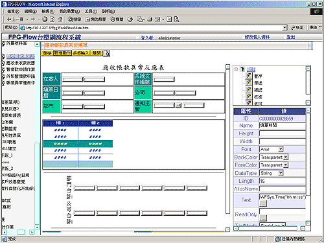This screenshot has height=243, width=324.
Task: Click the Discuss icon in IE toolbar
Action: 169,19
